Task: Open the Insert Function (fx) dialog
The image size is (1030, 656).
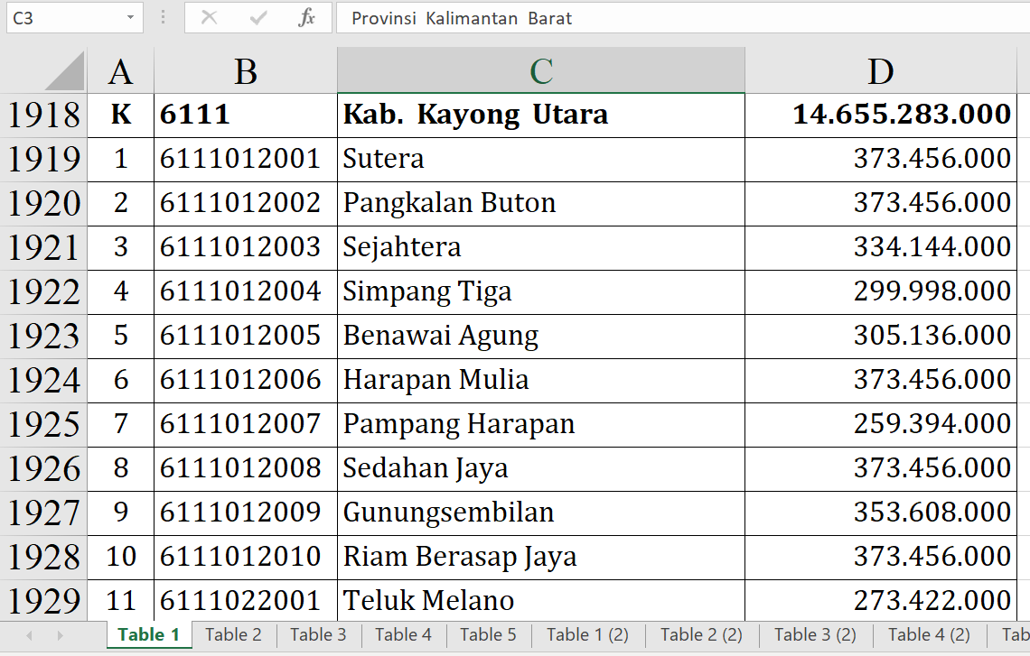Action: 306,18
